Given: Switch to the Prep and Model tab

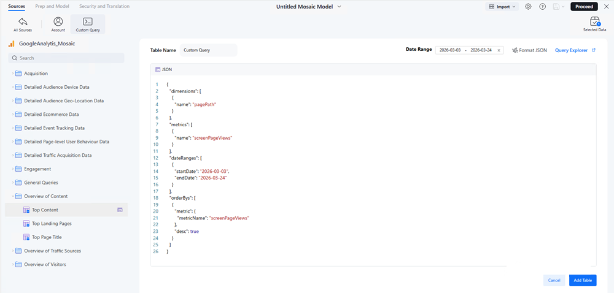Looking at the screenshot, I should tap(52, 6).
